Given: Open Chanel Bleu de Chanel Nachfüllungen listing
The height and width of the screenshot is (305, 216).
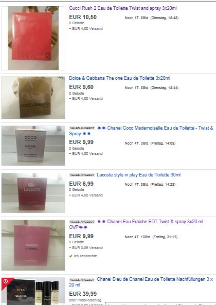Looking at the screenshot, I should (x=141, y=282).
